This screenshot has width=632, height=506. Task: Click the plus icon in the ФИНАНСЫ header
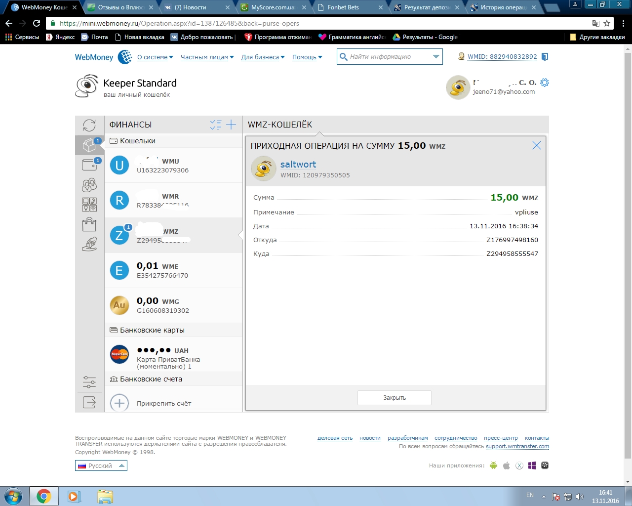click(x=231, y=125)
